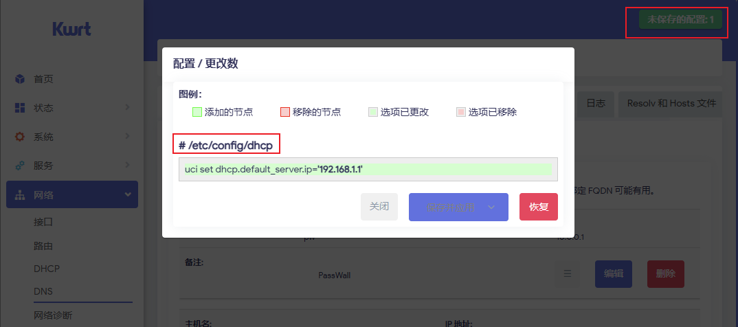Open the dropdown arrow beside 保存并应用
The height and width of the screenshot is (327, 738).
pos(491,207)
